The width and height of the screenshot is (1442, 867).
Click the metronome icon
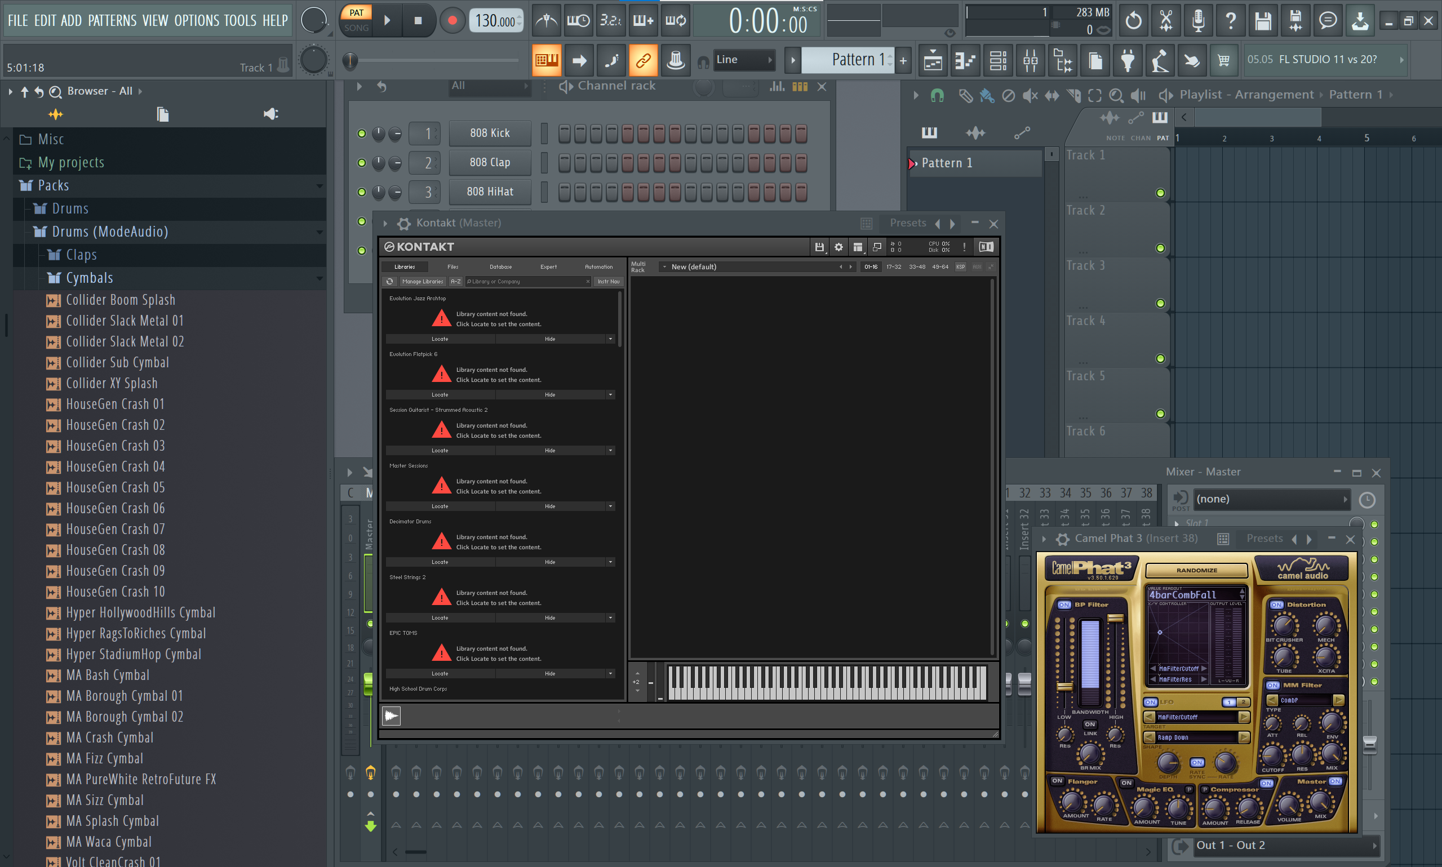(x=546, y=21)
